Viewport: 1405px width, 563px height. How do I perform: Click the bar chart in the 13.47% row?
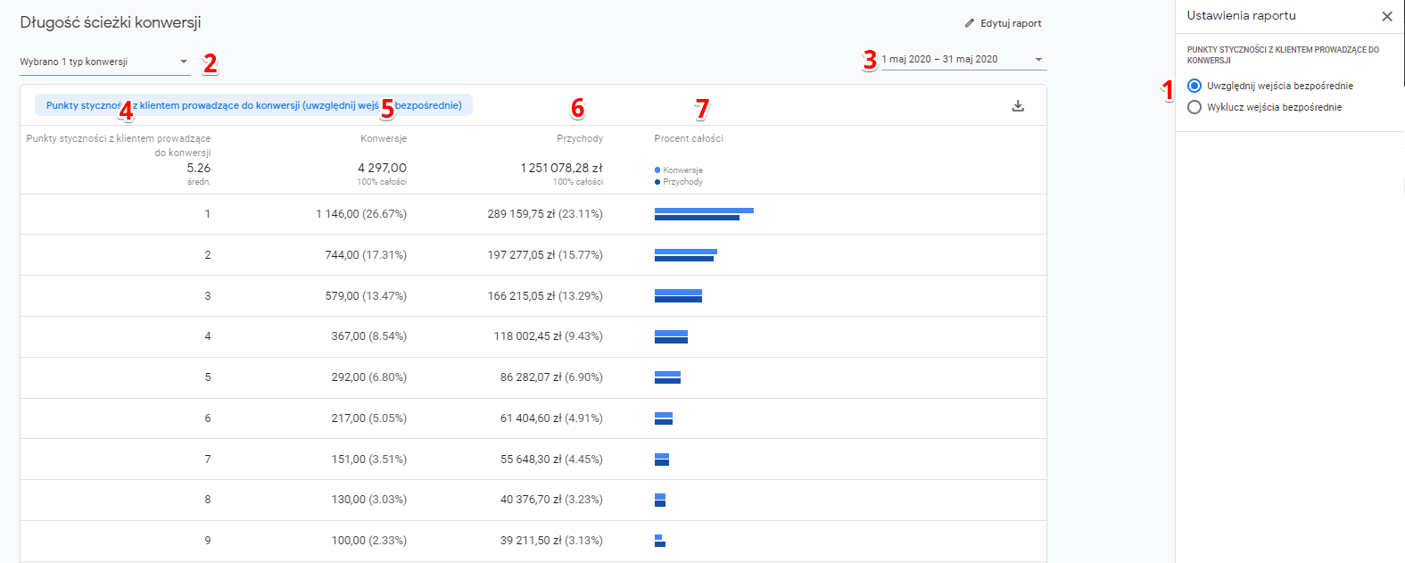(x=678, y=296)
